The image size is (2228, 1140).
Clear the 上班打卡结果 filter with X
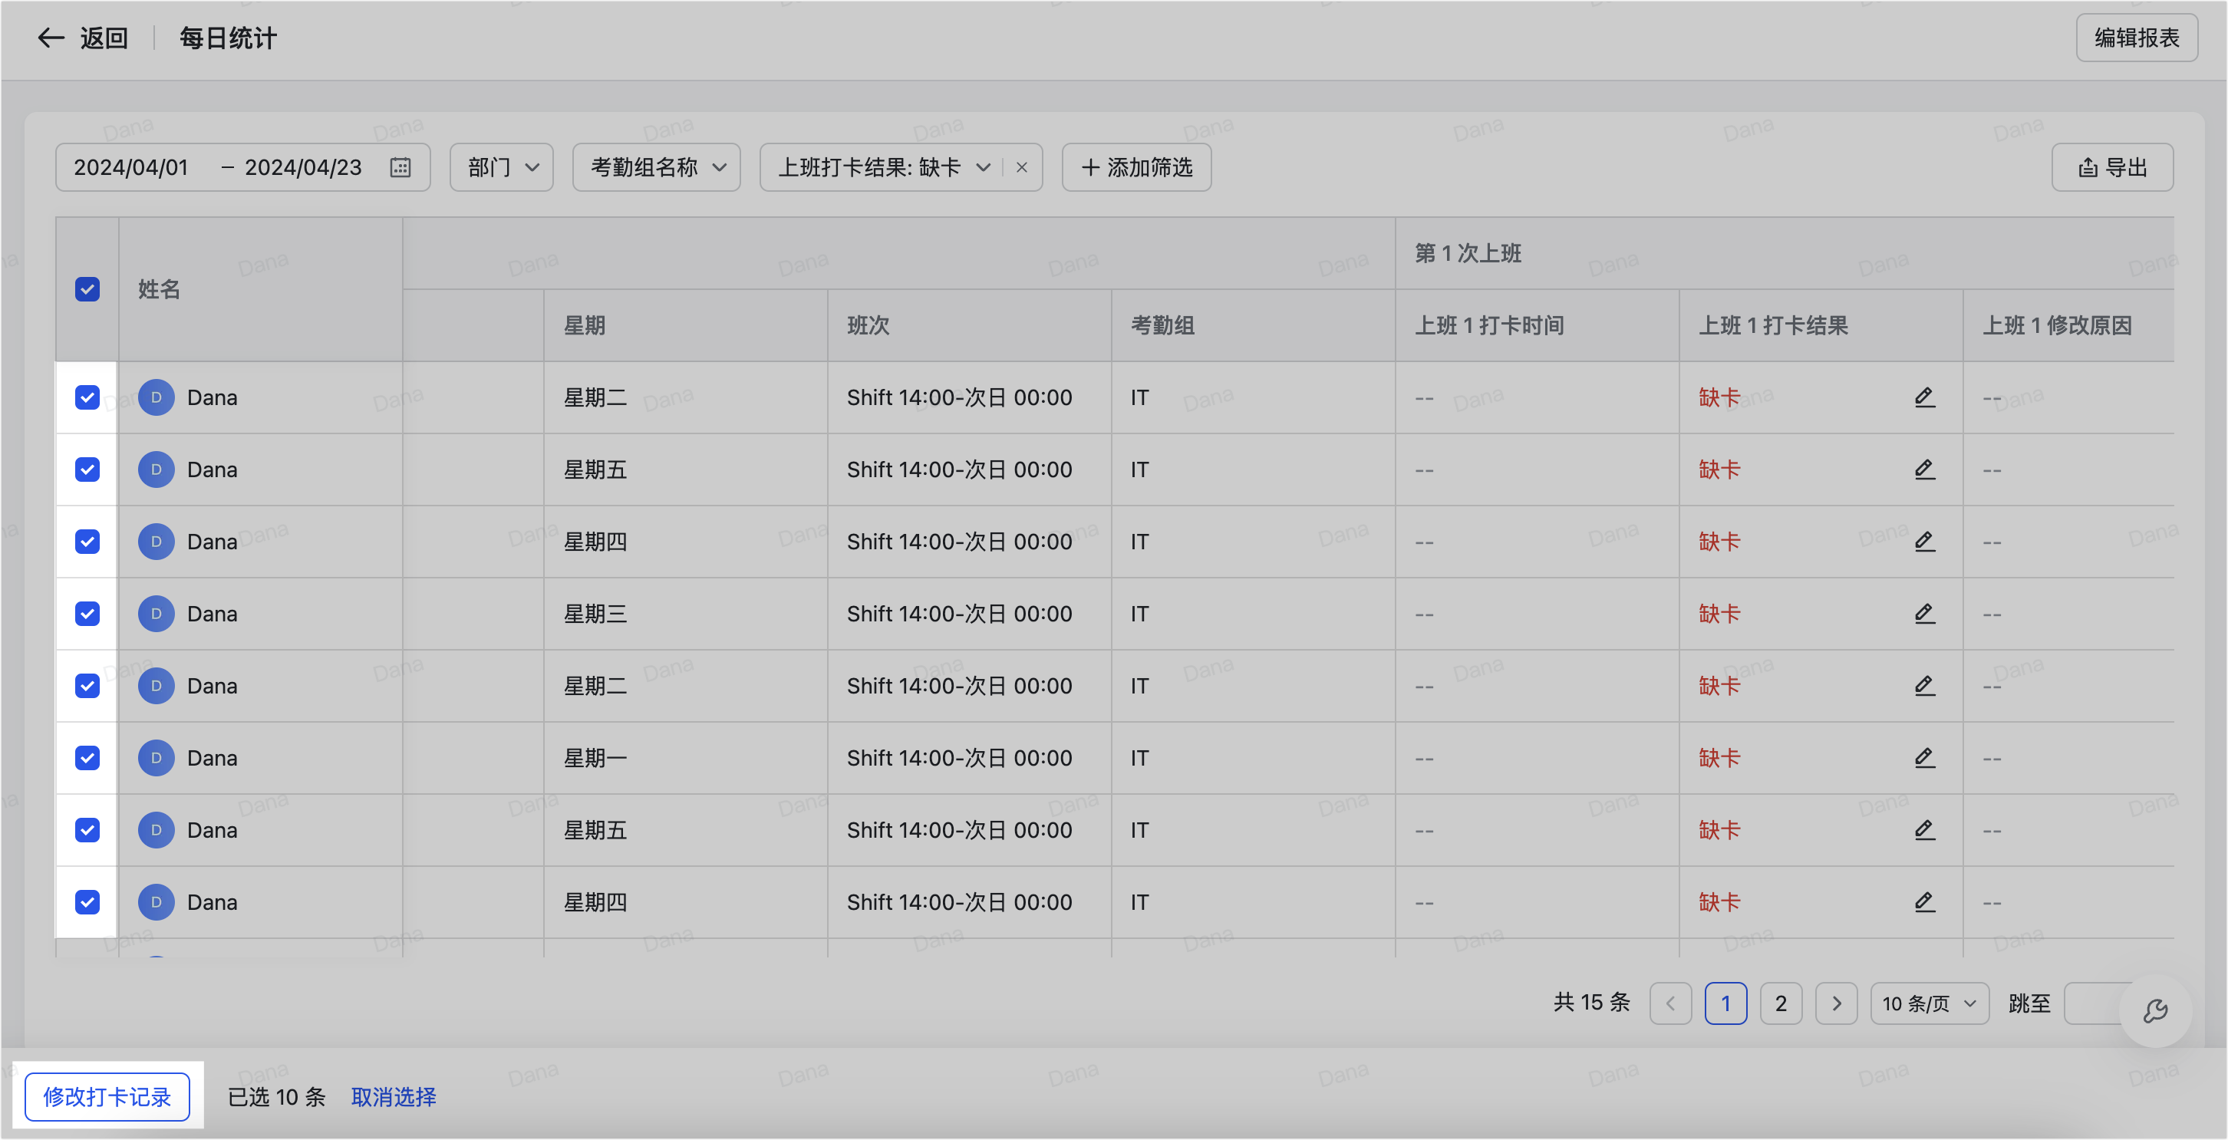point(1021,167)
